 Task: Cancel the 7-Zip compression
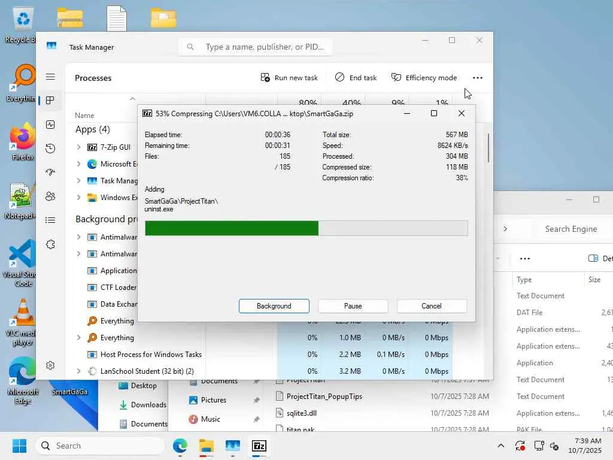[432, 306]
